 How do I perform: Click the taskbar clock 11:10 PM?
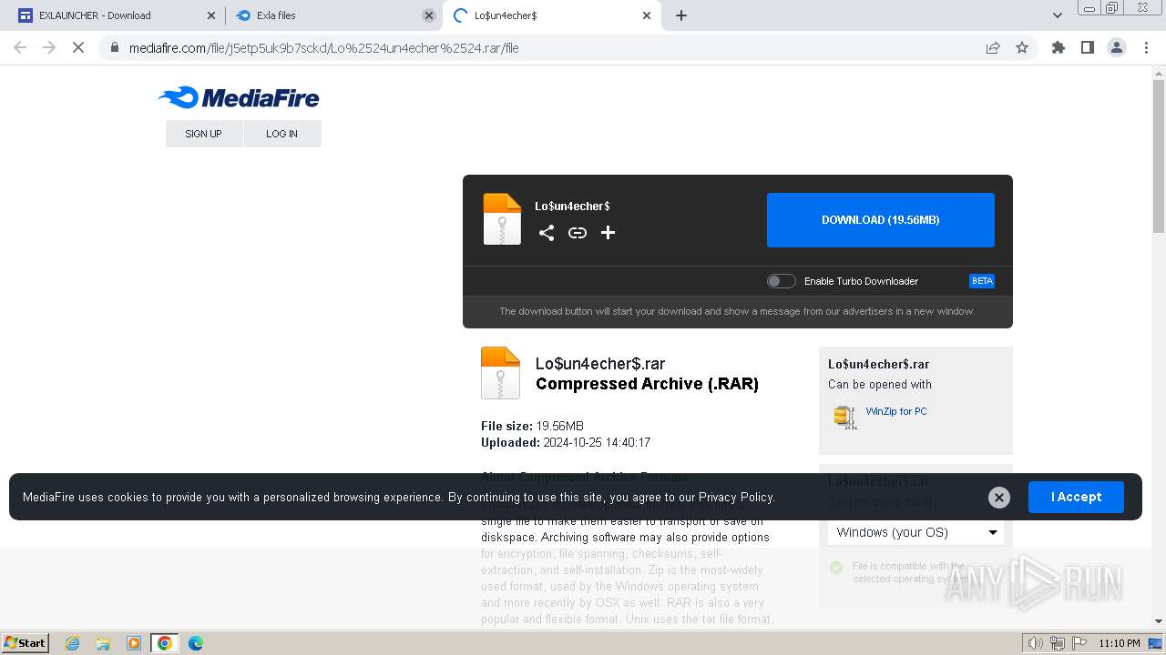[x=1120, y=643]
